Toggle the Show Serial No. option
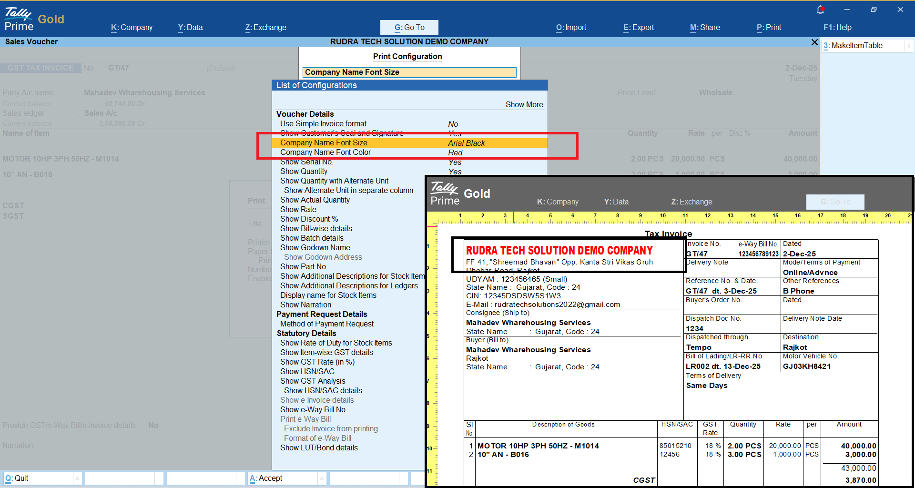This screenshot has height=488, width=915. (x=307, y=162)
